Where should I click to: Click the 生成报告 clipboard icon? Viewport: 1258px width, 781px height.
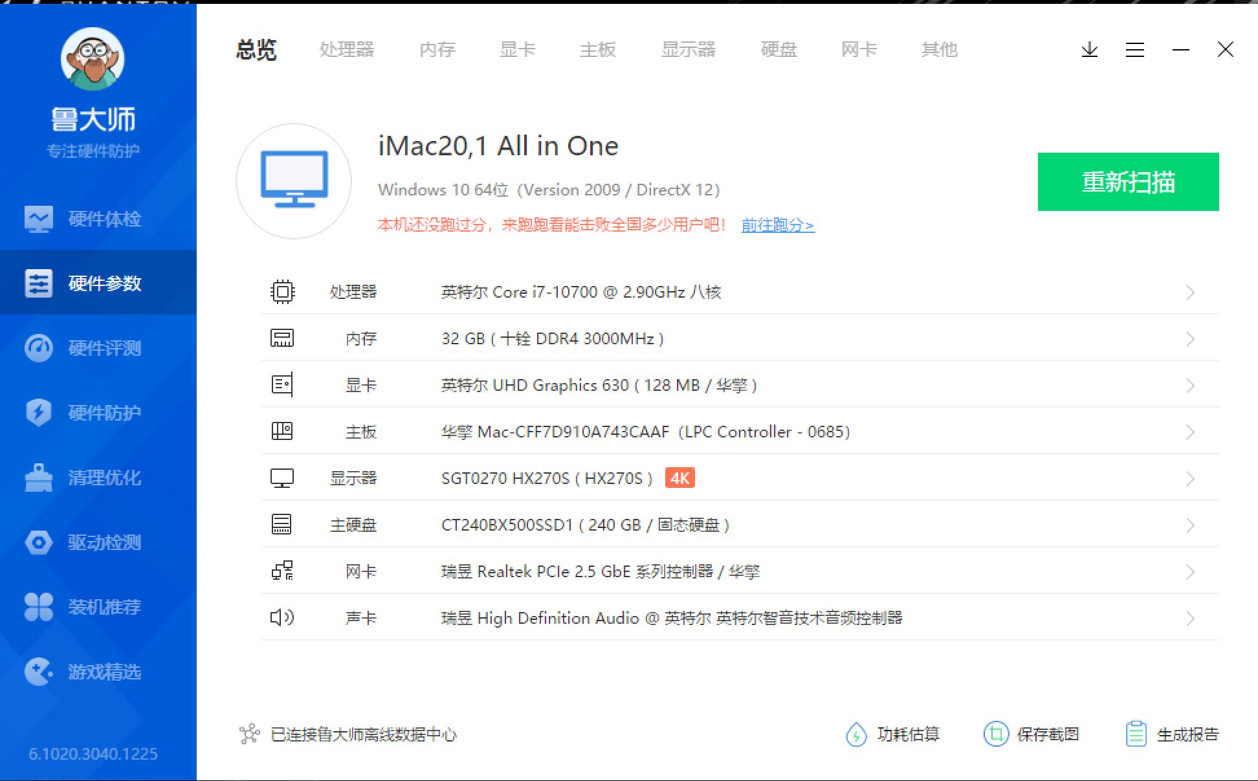[x=1136, y=734]
